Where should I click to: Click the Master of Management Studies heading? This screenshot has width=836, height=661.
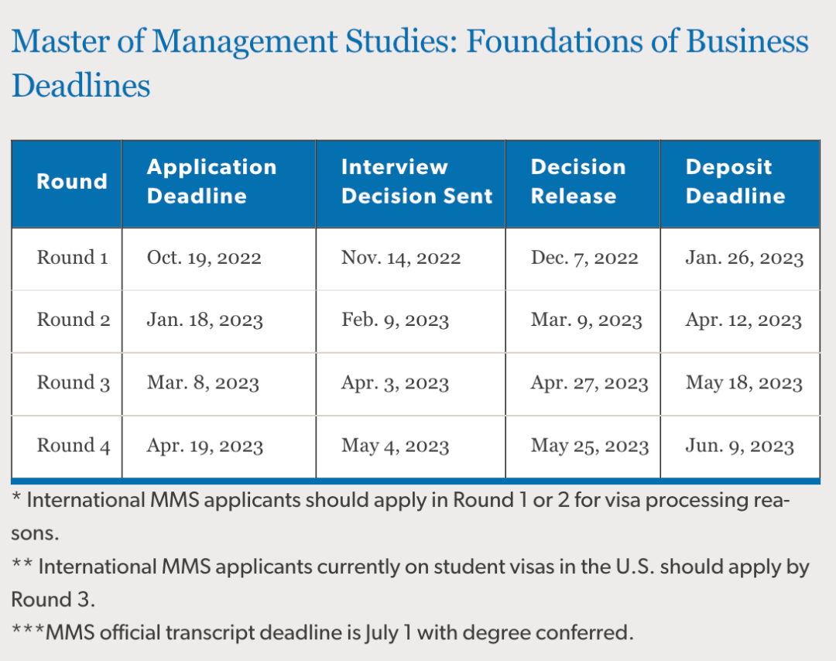410,63
